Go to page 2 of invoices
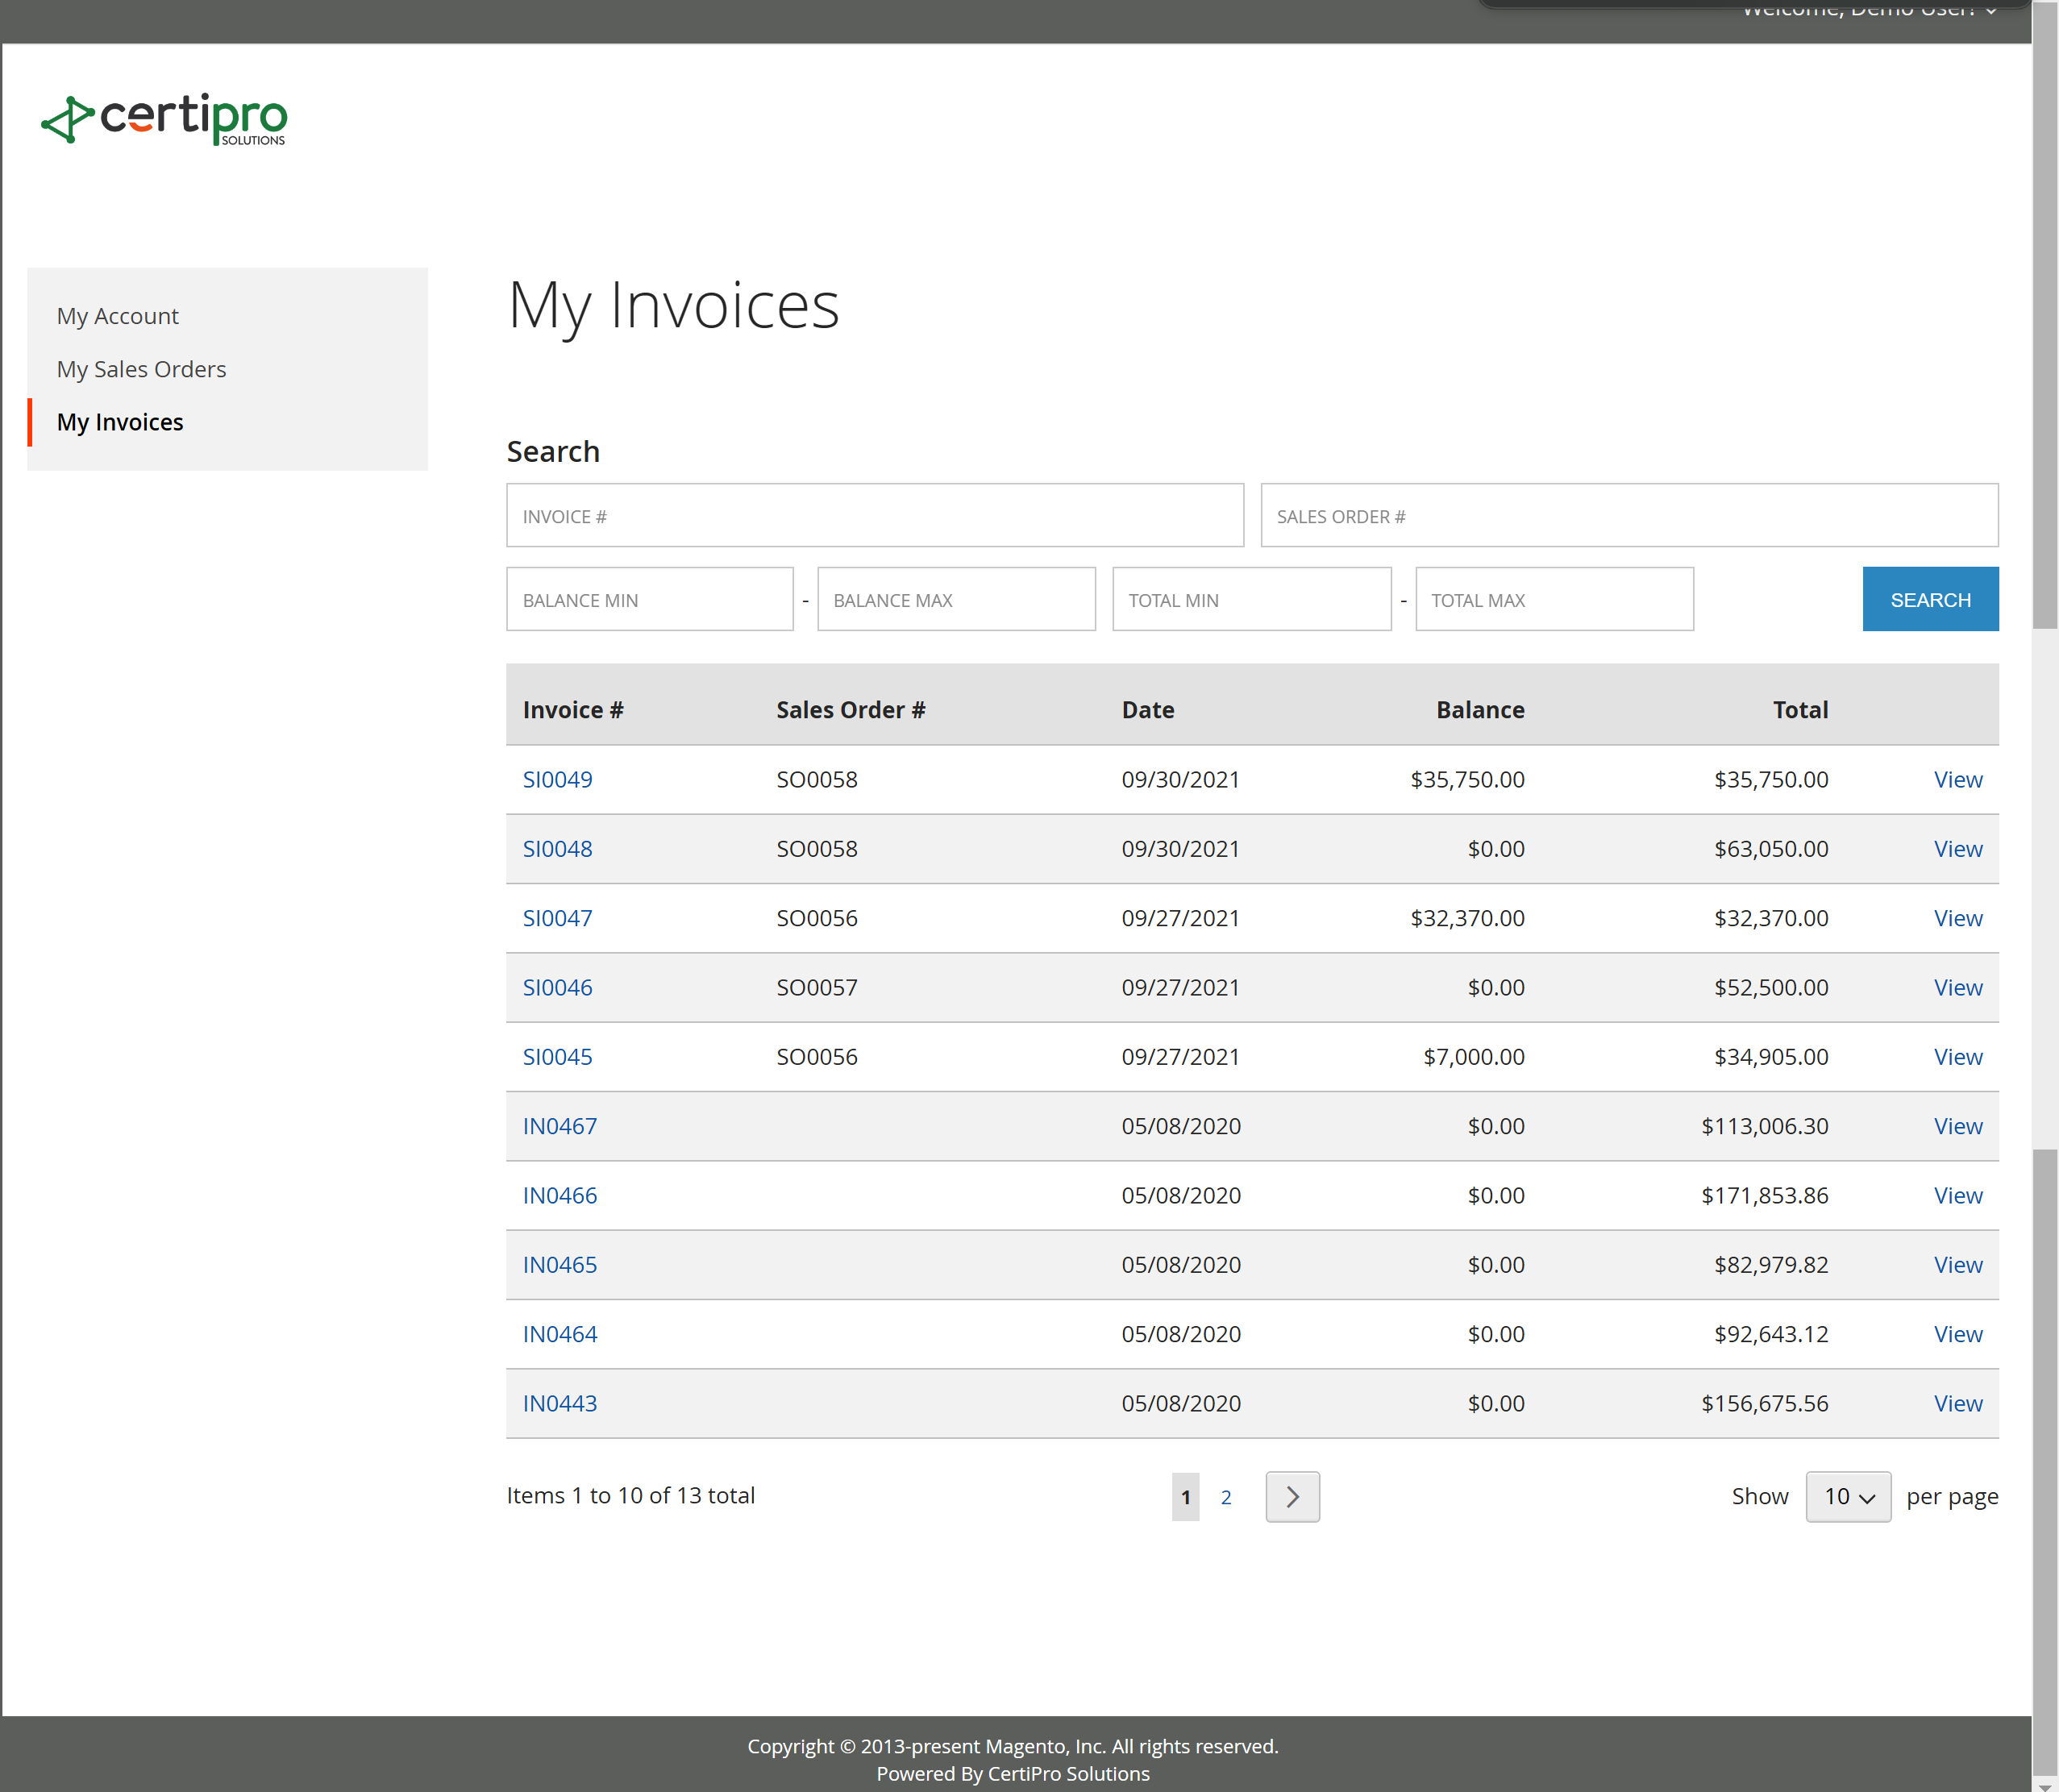 coord(1225,1497)
